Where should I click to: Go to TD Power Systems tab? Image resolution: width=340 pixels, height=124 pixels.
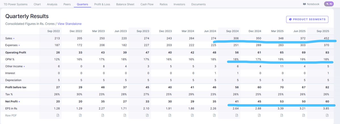16,4
